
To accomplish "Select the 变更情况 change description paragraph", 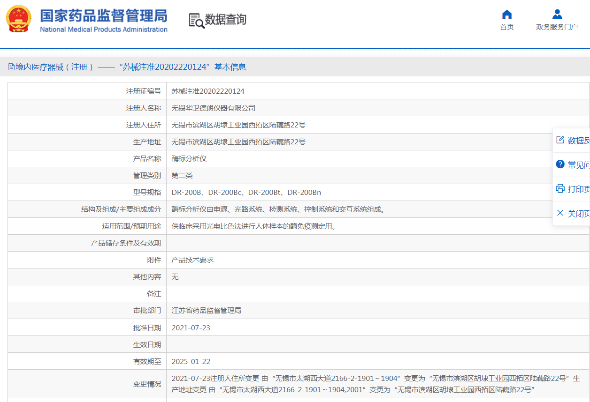I will (376, 384).
